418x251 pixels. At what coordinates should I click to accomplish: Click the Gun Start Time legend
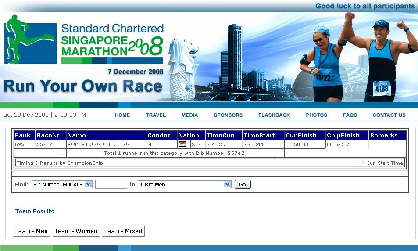[382, 163]
